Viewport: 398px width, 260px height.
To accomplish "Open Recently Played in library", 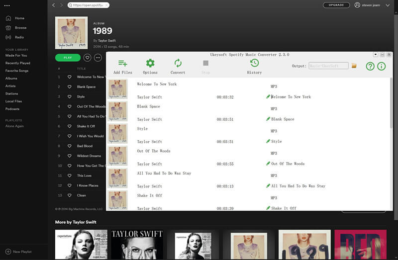I will 18,63.
